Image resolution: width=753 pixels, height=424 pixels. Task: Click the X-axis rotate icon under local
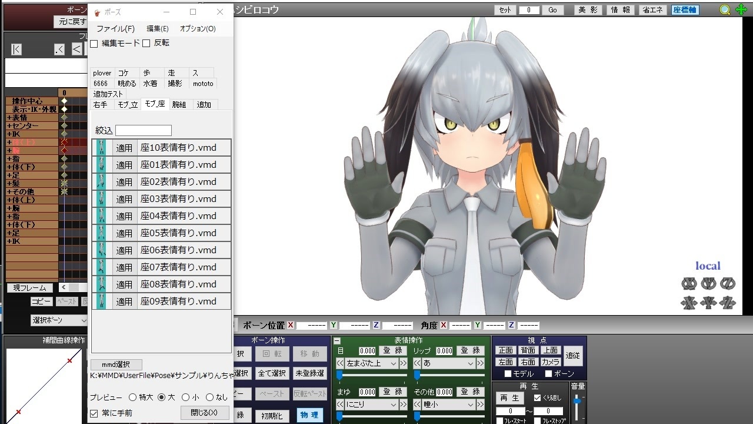pyautogui.click(x=689, y=284)
